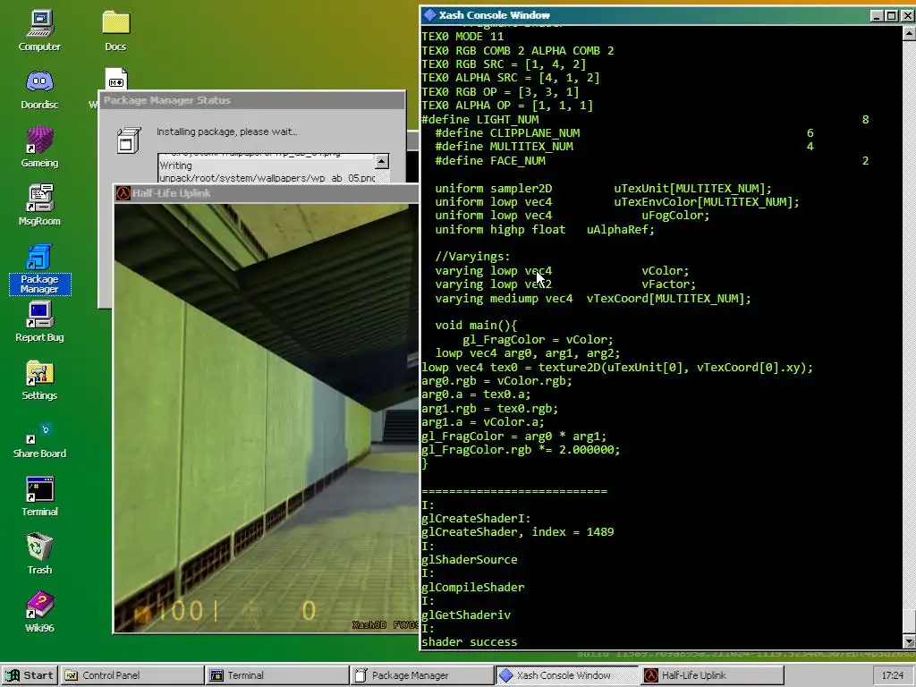The width and height of the screenshot is (916, 687).
Task: Click 'gl_FragColor.rgb *= 2.000000;' line
Action: click(521, 450)
